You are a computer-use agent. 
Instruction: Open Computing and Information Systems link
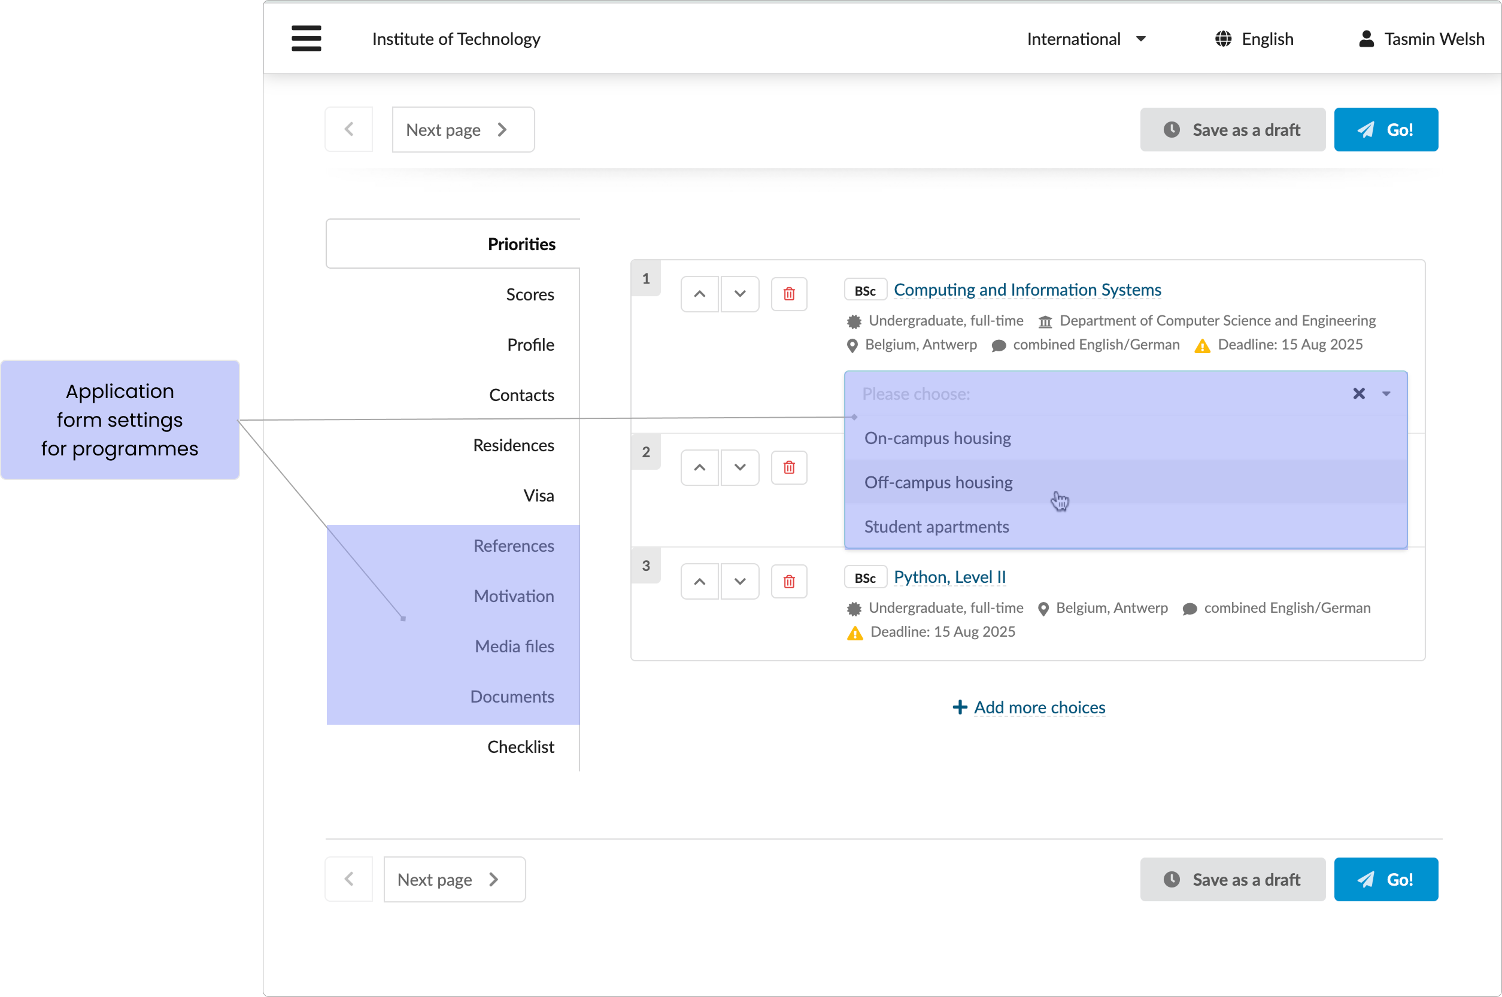pos(1027,290)
